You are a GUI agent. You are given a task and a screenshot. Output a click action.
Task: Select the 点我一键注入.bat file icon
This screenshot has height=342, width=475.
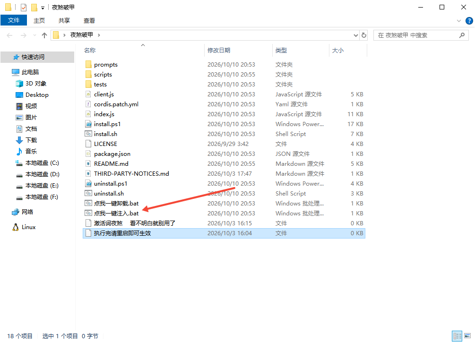tap(88, 214)
